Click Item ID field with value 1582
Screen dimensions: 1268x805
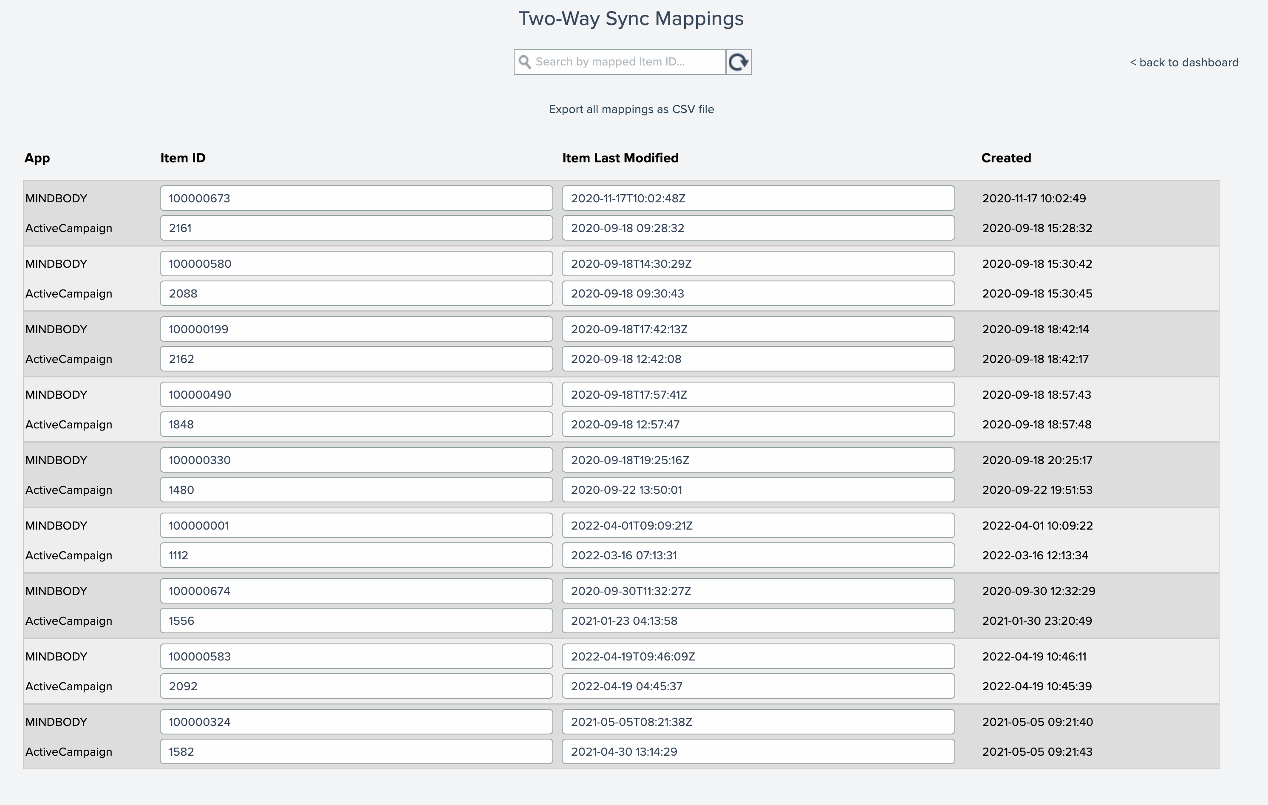(x=356, y=752)
